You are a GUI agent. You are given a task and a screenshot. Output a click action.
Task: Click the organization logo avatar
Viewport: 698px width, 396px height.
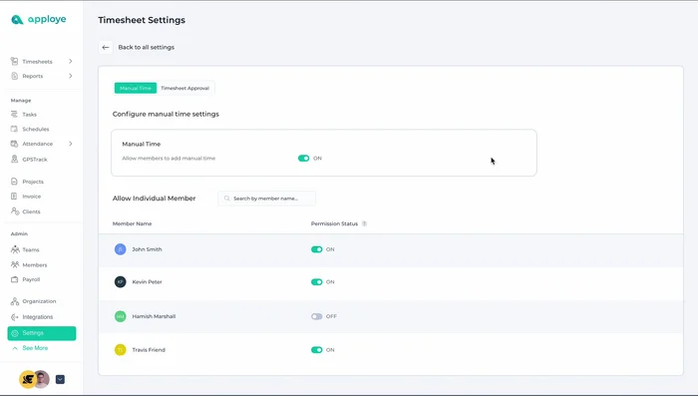pos(27,379)
